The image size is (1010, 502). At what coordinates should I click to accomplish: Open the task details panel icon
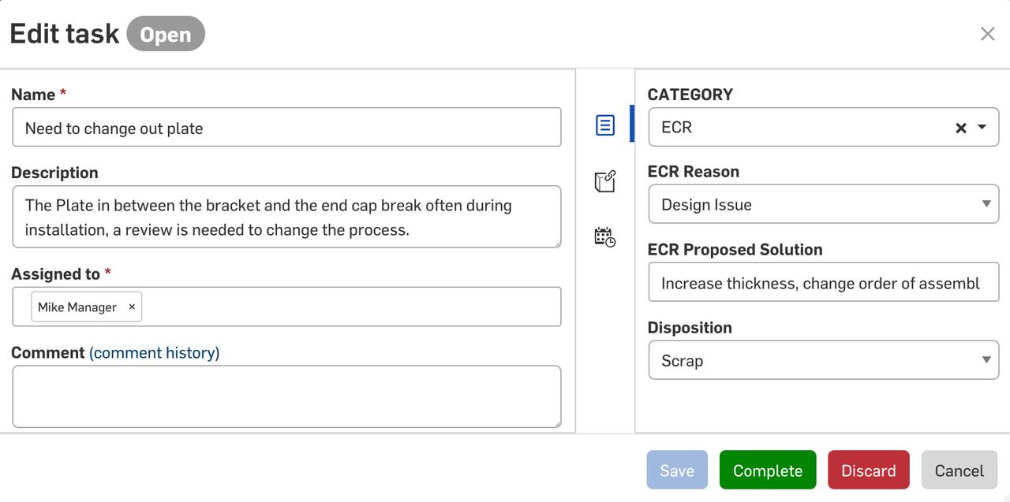click(605, 124)
